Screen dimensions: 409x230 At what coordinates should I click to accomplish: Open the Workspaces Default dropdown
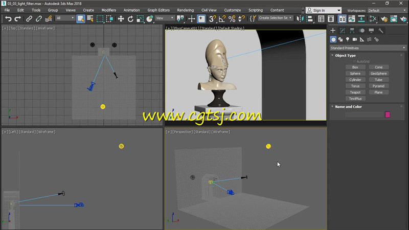(x=387, y=10)
